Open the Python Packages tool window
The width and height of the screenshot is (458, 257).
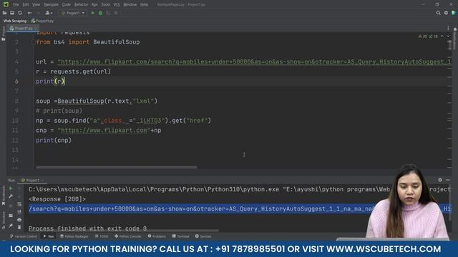point(74,236)
